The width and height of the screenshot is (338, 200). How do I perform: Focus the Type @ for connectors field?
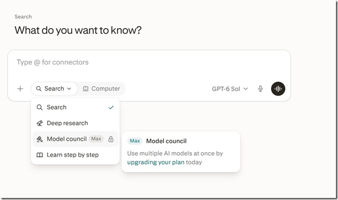pyautogui.click(x=149, y=62)
